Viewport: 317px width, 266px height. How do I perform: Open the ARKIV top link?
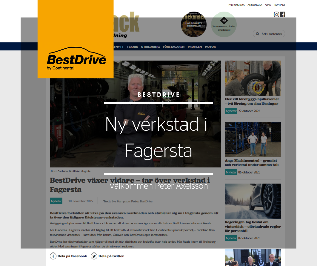tap(268, 5)
